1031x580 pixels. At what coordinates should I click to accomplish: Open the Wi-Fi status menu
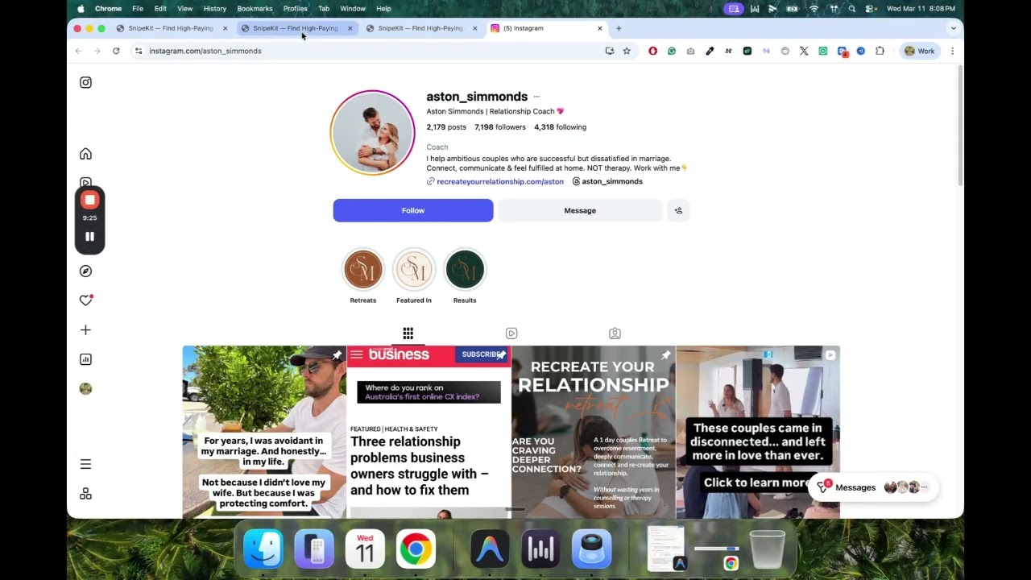[814, 9]
